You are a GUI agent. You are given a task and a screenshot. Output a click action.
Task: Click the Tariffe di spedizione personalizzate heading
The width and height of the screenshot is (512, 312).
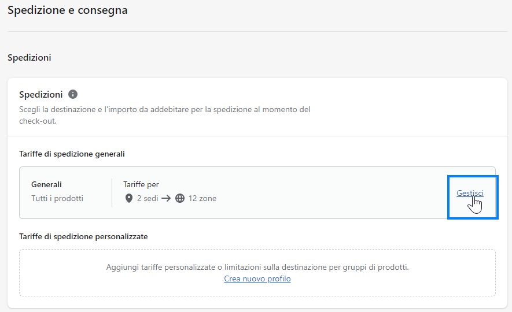tap(83, 236)
